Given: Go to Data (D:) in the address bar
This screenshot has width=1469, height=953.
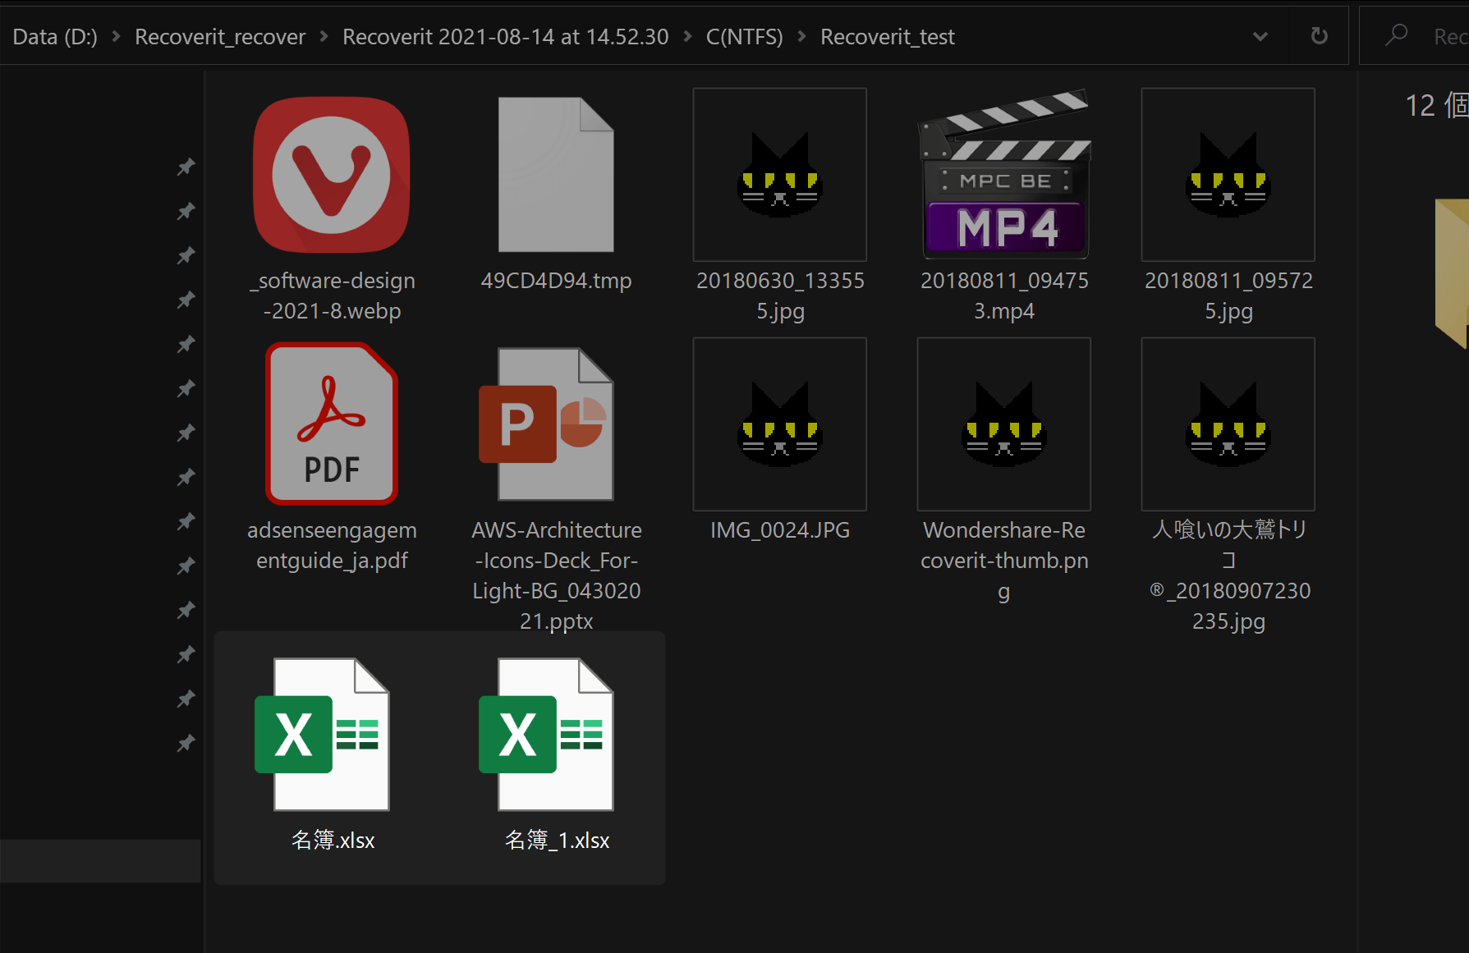Looking at the screenshot, I should click(55, 37).
